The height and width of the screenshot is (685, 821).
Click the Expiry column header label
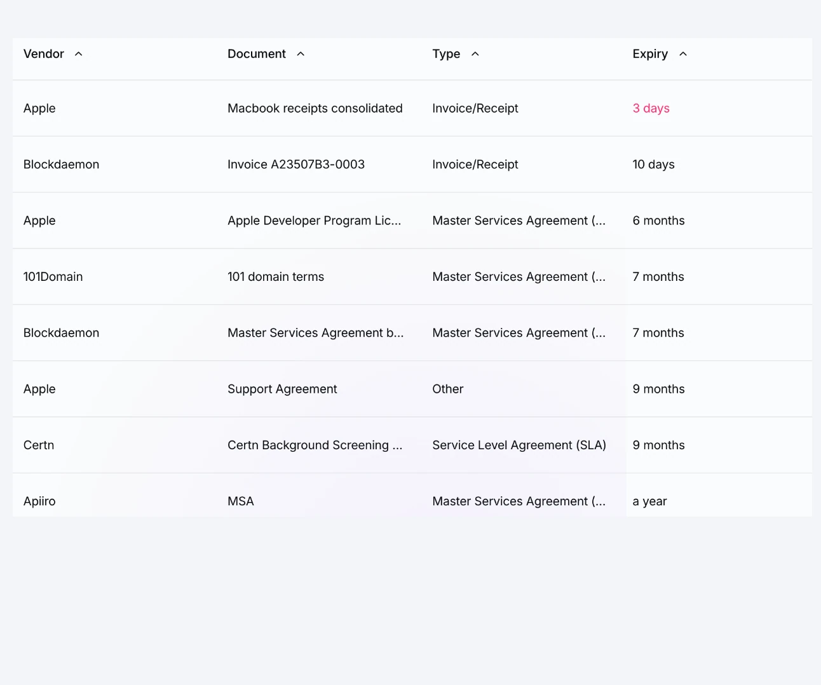pos(650,54)
